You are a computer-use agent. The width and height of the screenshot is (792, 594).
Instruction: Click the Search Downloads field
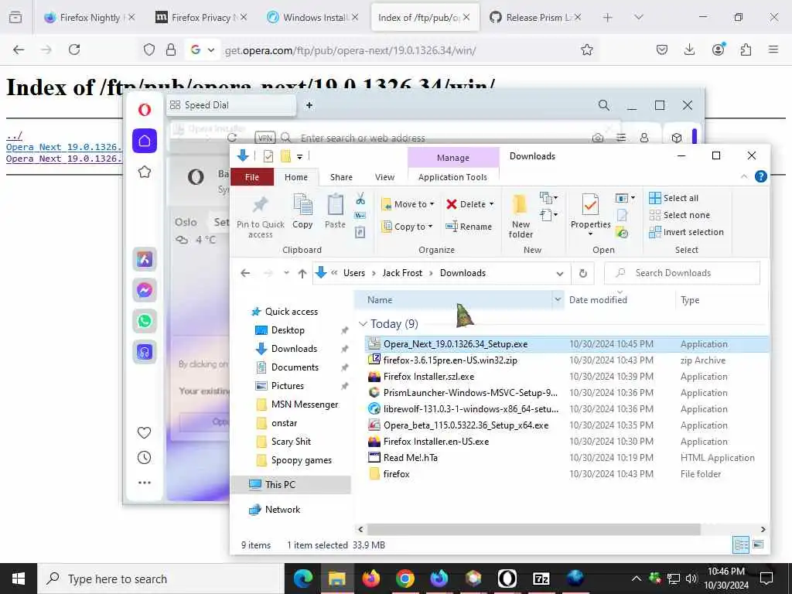682,273
